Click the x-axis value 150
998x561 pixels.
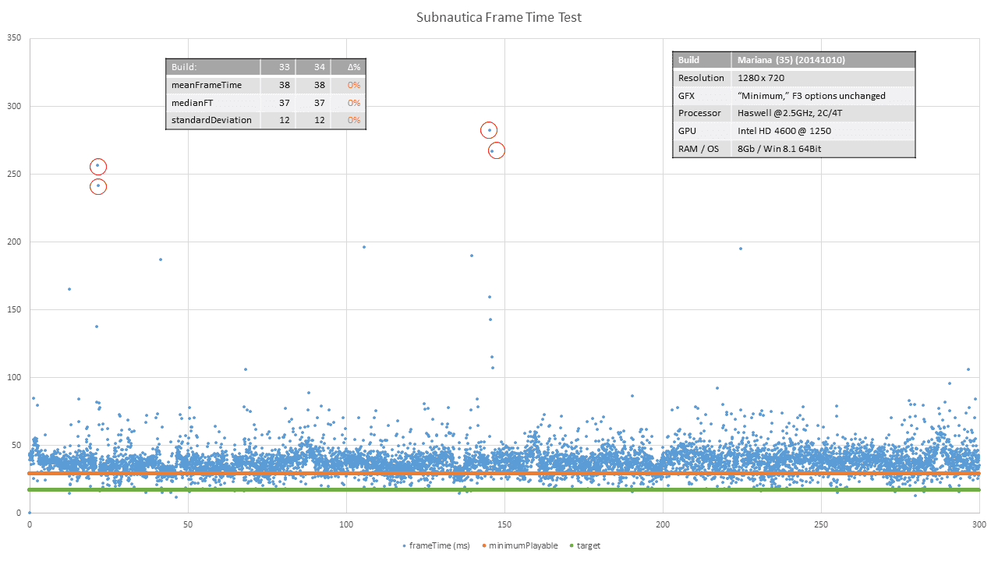pos(504,525)
